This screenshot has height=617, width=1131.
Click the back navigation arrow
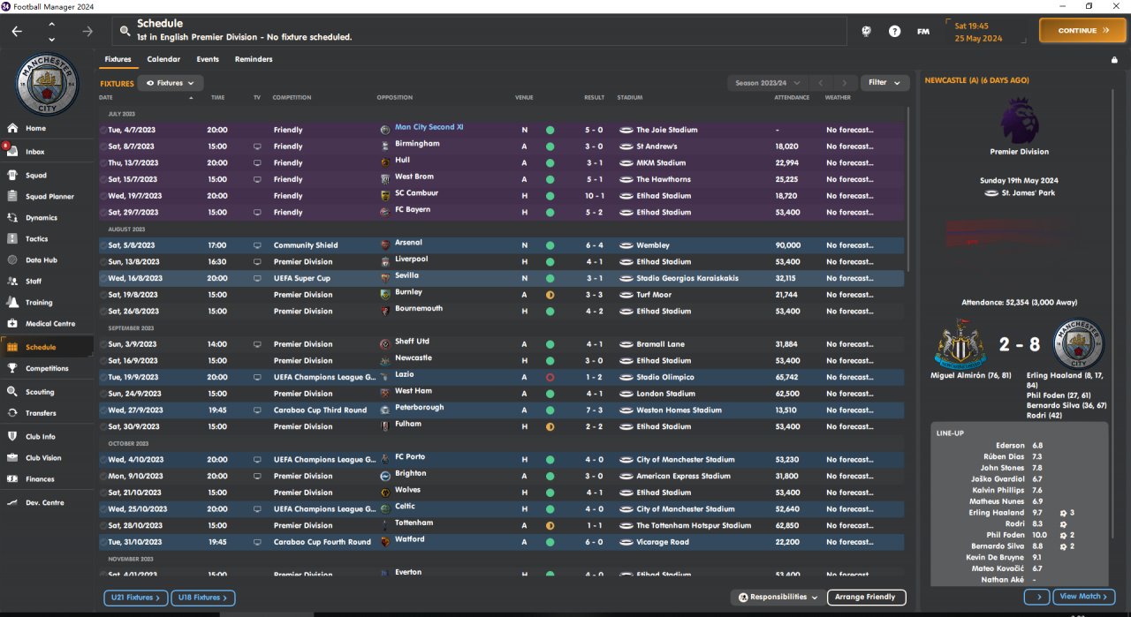[18, 31]
